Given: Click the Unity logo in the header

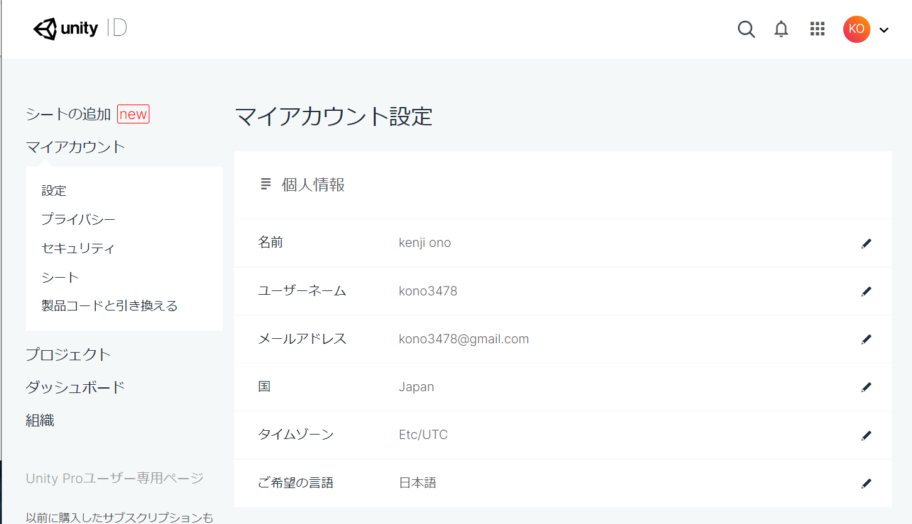Looking at the screenshot, I should pyautogui.click(x=66, y=28).
